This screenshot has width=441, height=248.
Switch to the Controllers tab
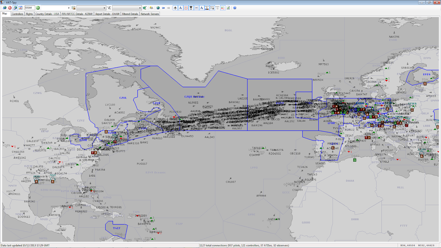[x=17, y=14]
